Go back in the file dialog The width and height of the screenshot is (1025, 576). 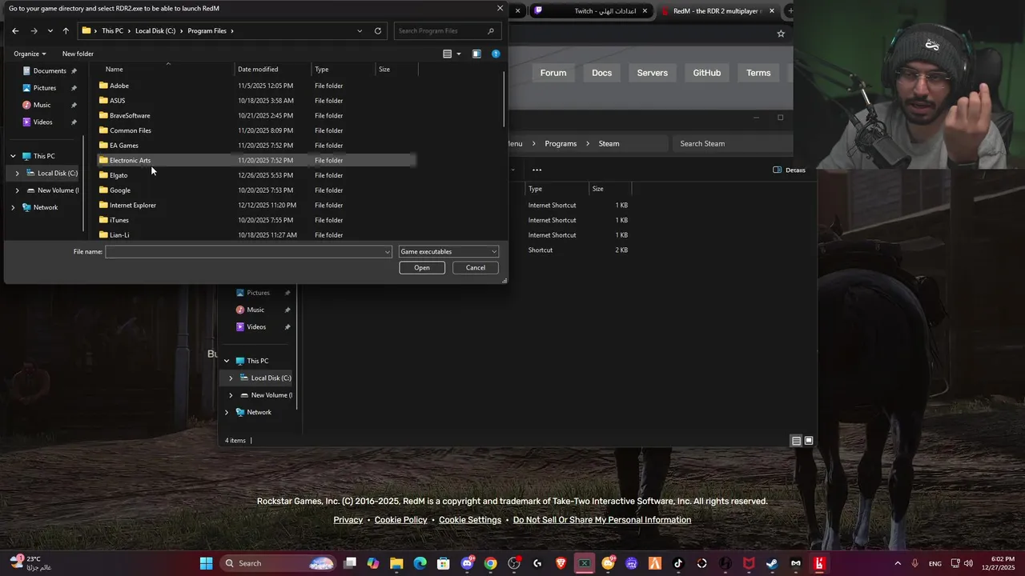point(15,30)
